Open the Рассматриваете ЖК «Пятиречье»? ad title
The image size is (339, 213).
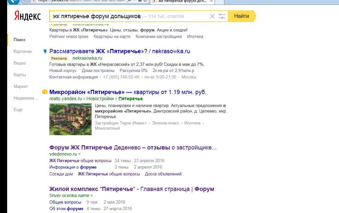(x=120, y=51)
